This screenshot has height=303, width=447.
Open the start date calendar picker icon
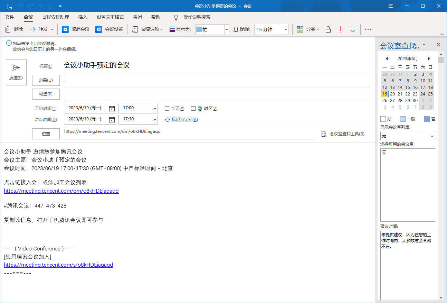[x=112, y=108]
